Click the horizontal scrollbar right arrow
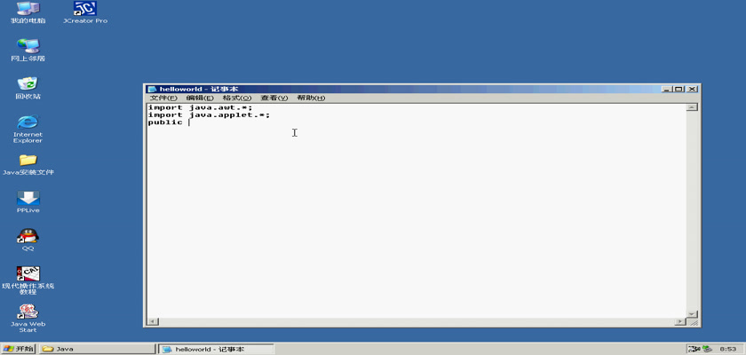This screenshot has height=355, width=746. click(x=680, y=322)
